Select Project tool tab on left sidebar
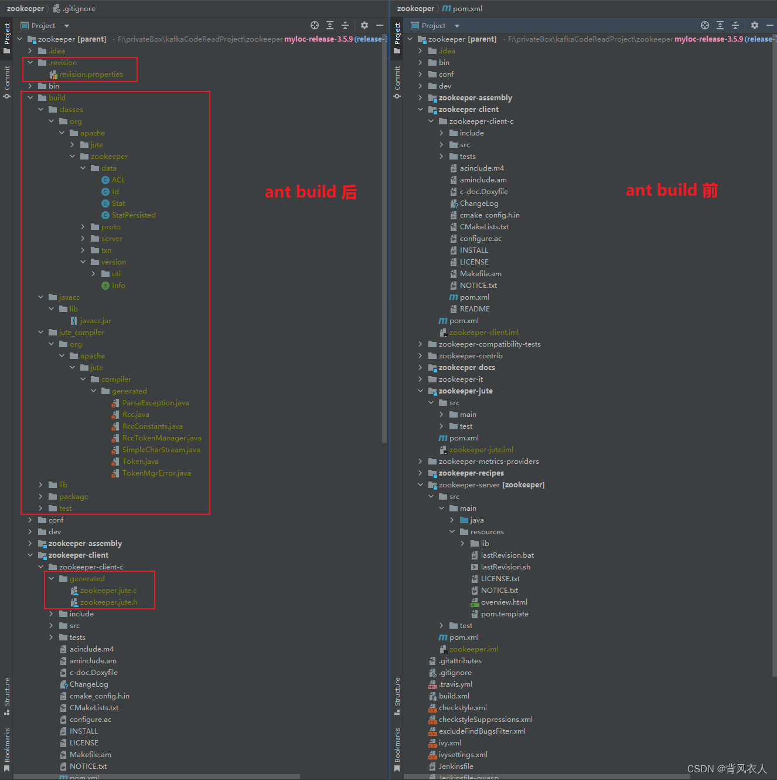This screenshot has height=780, width=777. pos(6,39)
